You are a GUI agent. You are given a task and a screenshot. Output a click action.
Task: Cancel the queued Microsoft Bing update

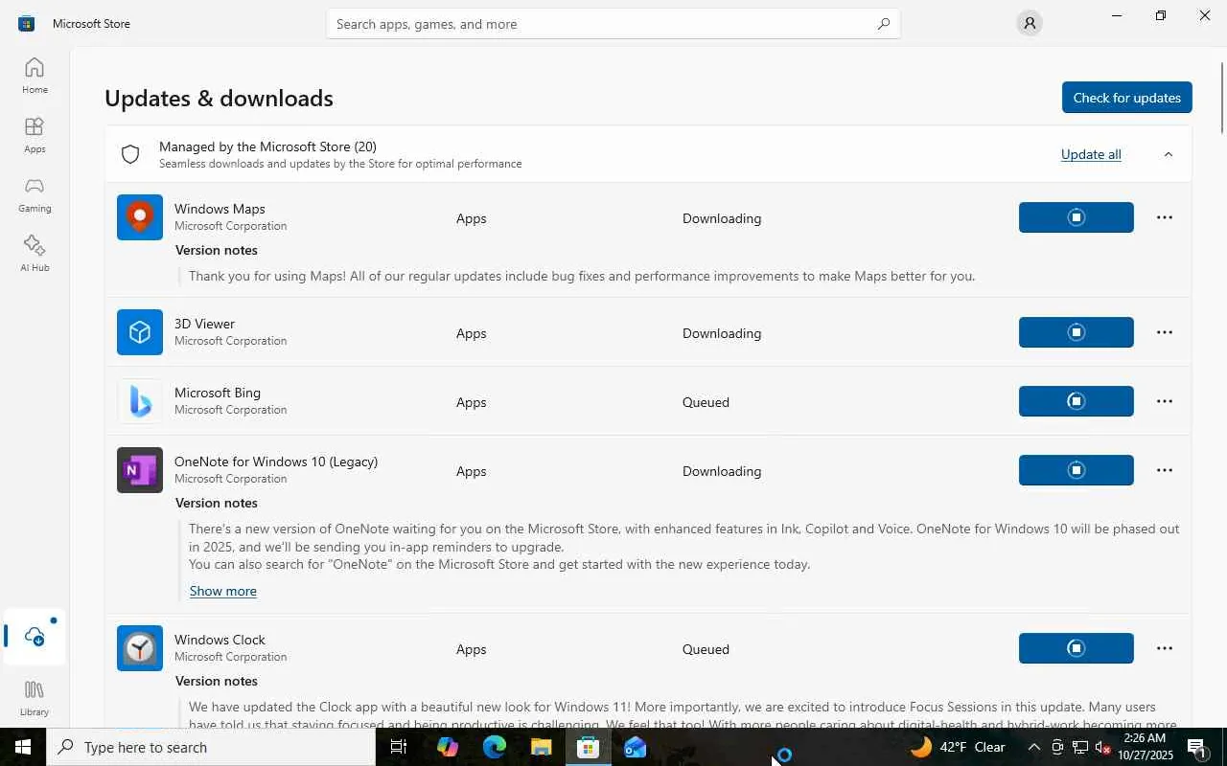[x=1076, y=401]
